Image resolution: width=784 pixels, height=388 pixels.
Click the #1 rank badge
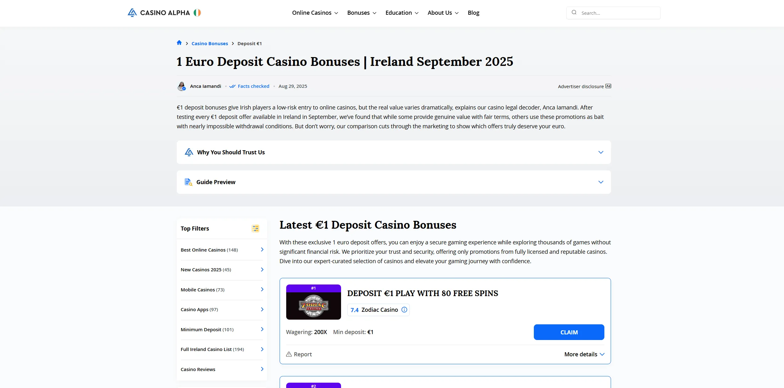[313, 288]
